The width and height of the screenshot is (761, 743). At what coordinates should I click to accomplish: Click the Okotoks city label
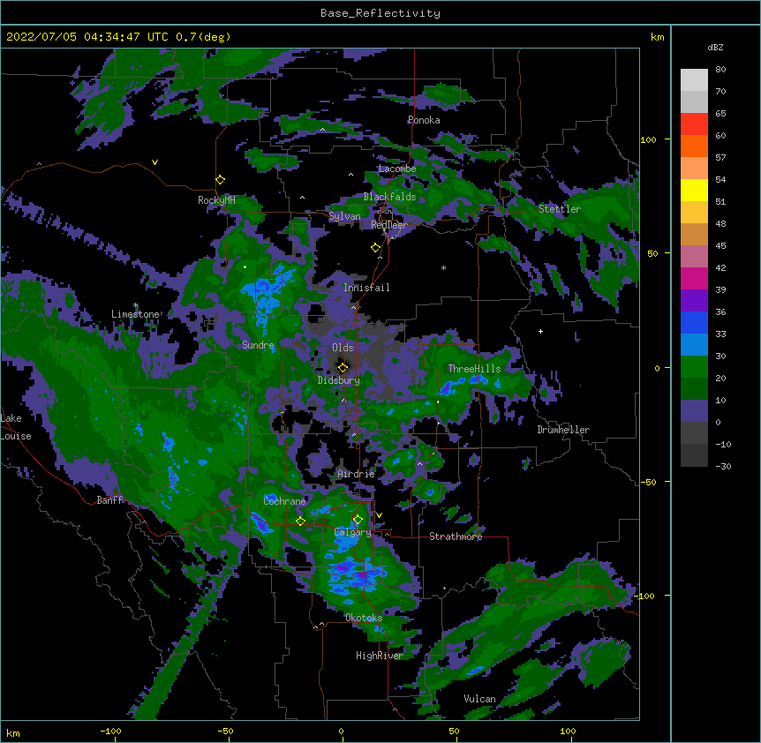364,618
